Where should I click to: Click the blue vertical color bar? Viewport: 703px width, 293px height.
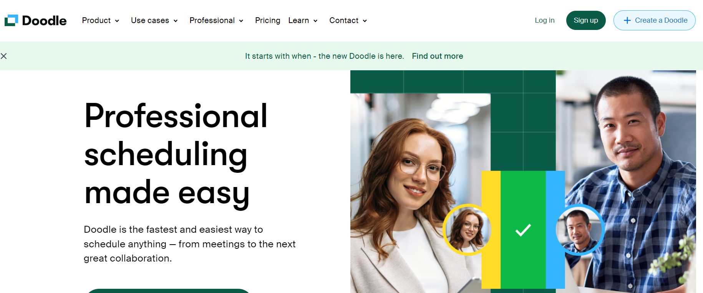click(555, 230)
